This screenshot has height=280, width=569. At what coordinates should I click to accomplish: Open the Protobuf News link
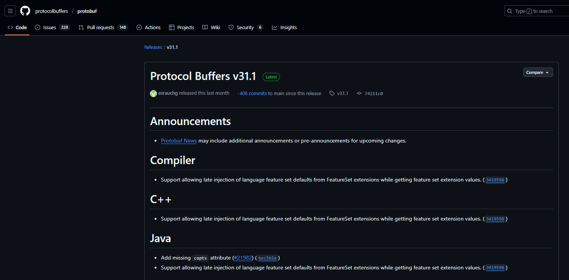[179, 141]
